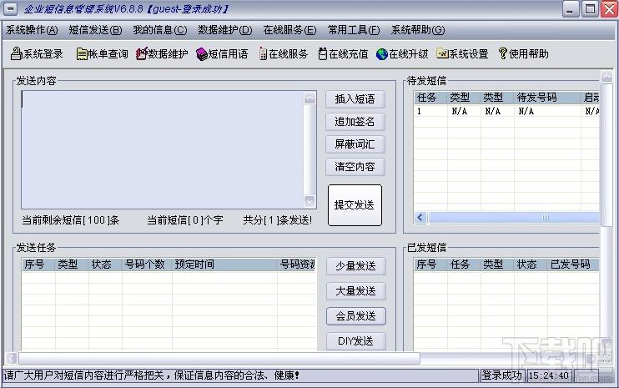Open the 系统操作(A) menu
619x388 pixels.
[32, 30]
